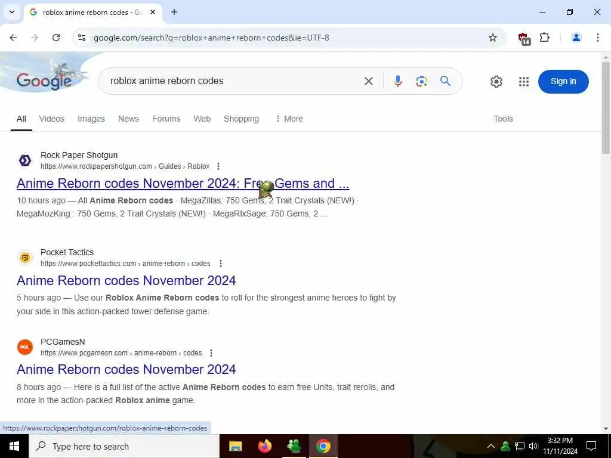Screen dimensions: 611x458
Task: Switch to the Images tab
Action: pyautogui.click(x=91, y=119)
